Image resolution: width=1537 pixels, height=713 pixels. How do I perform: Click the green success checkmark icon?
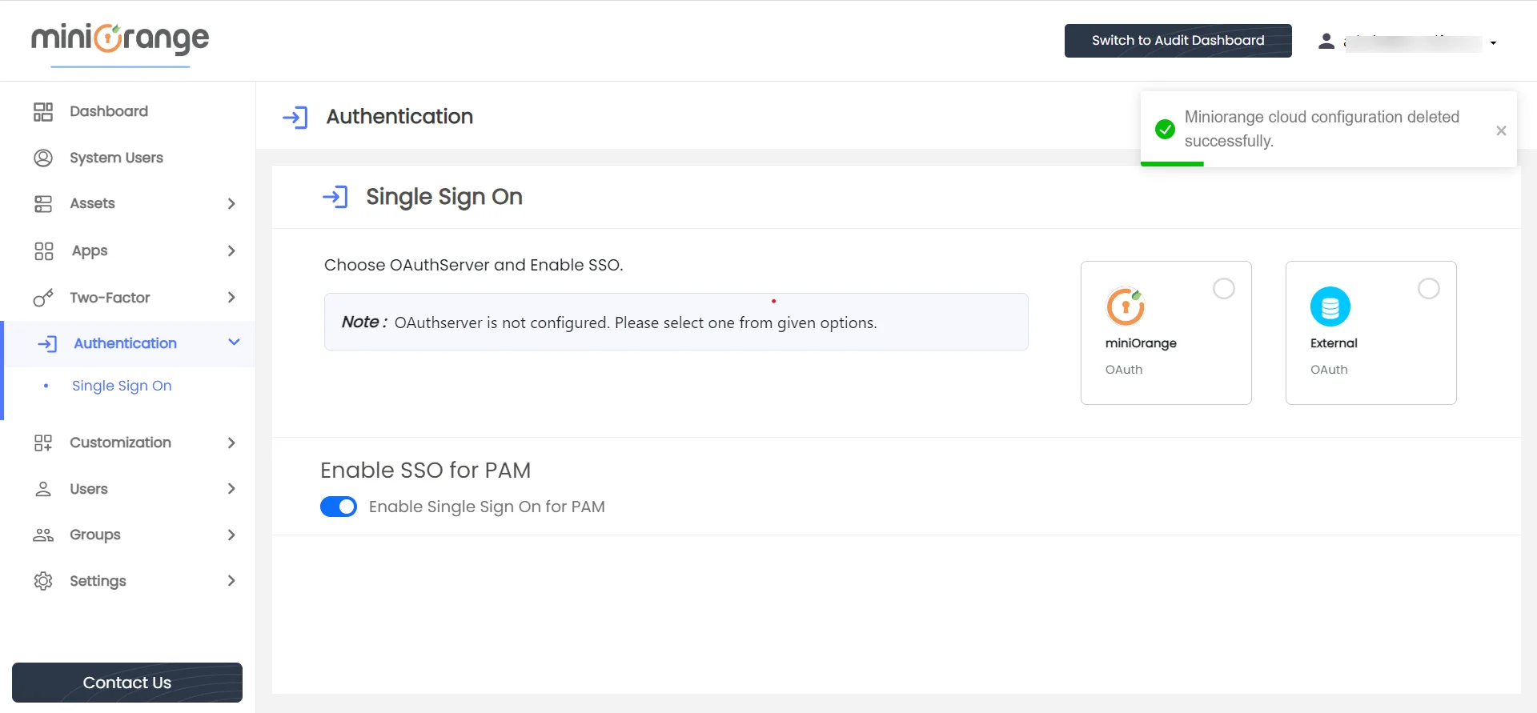pyautogui.click(x=1166, y=129)
